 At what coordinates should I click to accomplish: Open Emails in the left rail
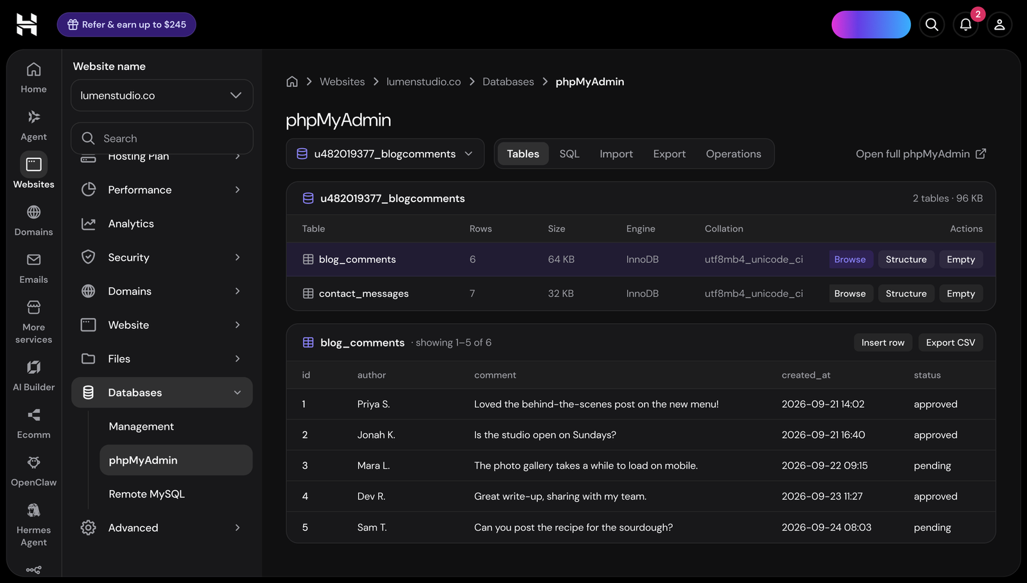coord(34,268)
